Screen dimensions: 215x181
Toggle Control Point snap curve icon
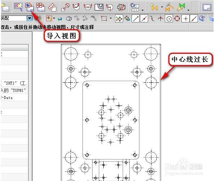tap(152, 18)
